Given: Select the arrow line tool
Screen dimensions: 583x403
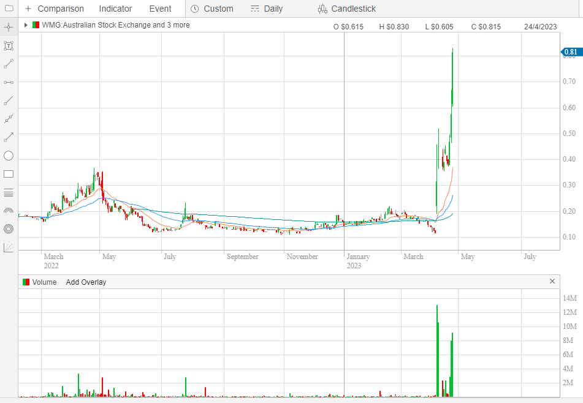Looking at the screenshot, I should (9, 137).
